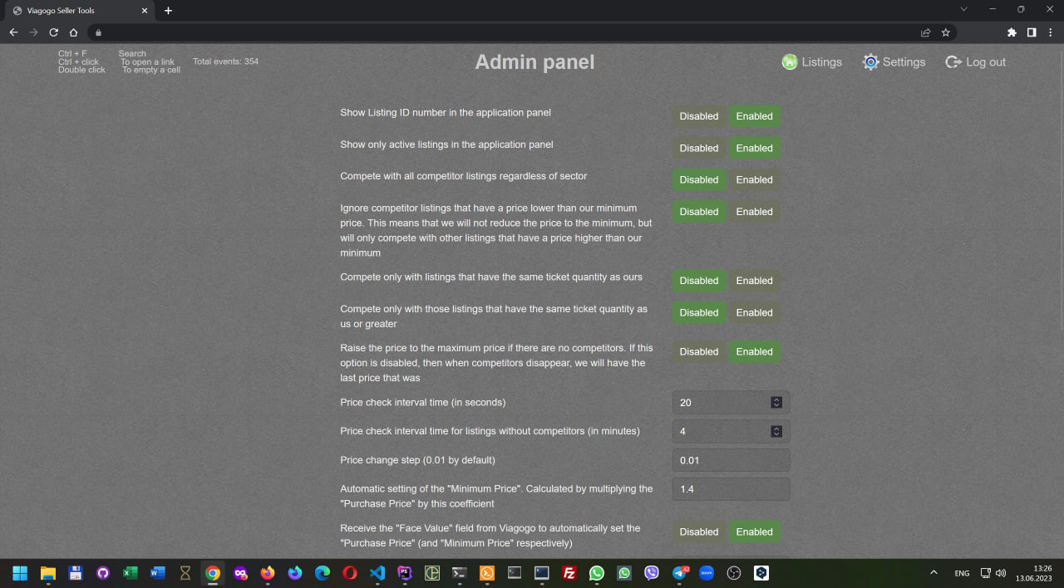The height and width of the screenshot is (588, 1064).
Task: Launch Word from the taskbar
Action: (157, 573)
